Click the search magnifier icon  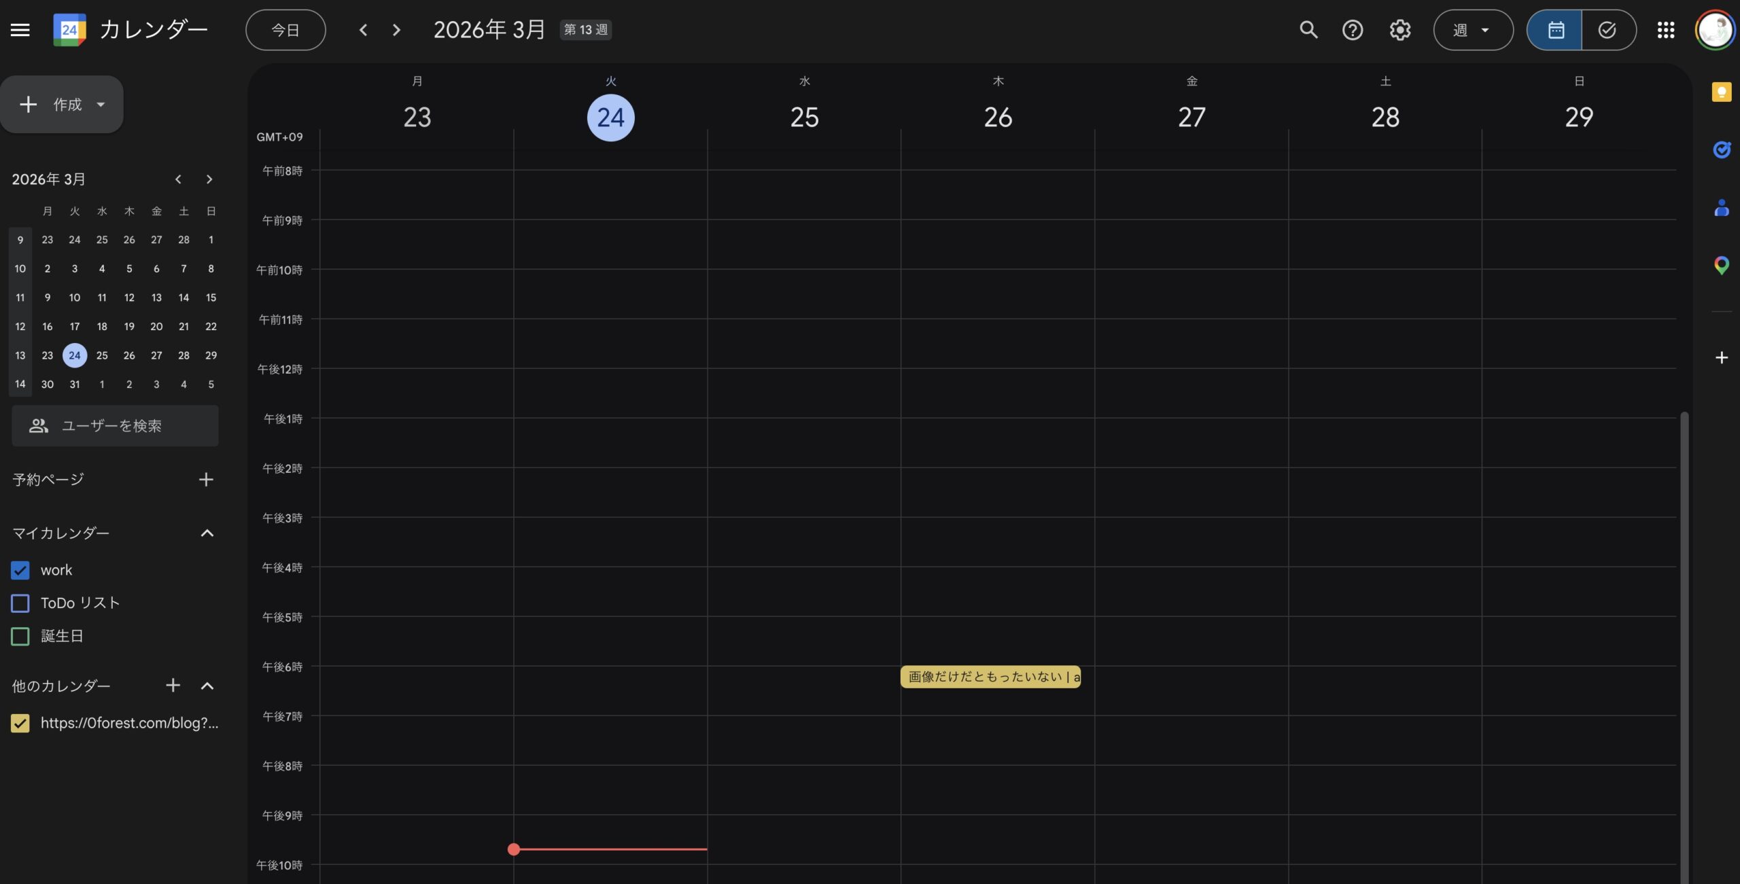[x=1308, y=30]
